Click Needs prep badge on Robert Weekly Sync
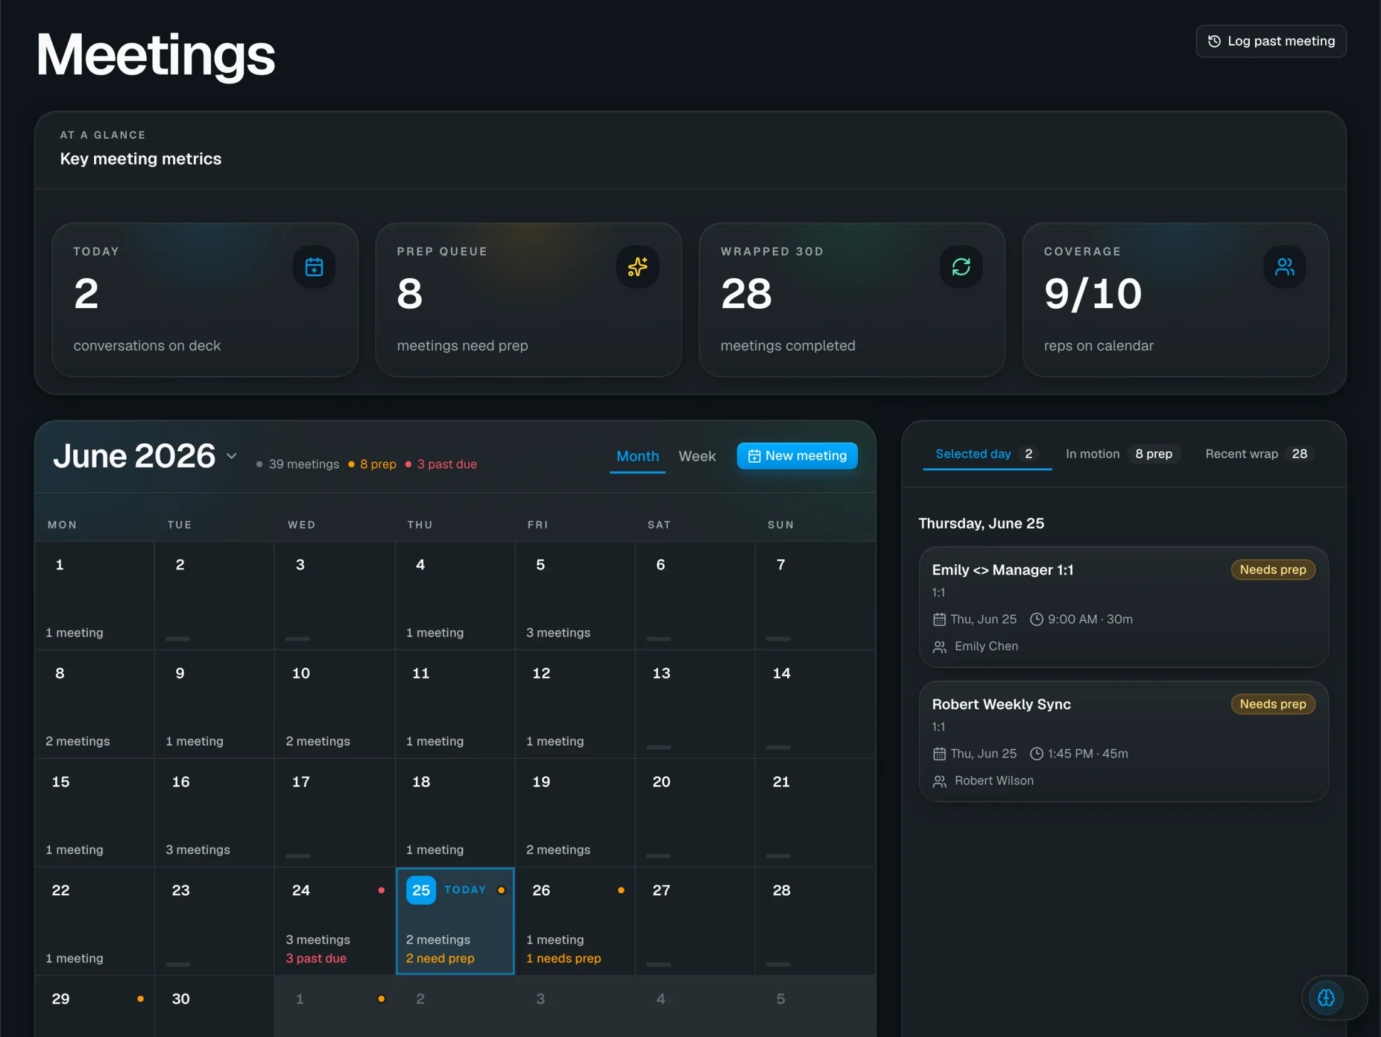 [1272, 704]
